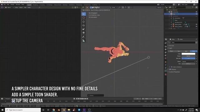Screen dimensions: 200x112
Task: Click the light Power value field
Action: pos(188,56)
